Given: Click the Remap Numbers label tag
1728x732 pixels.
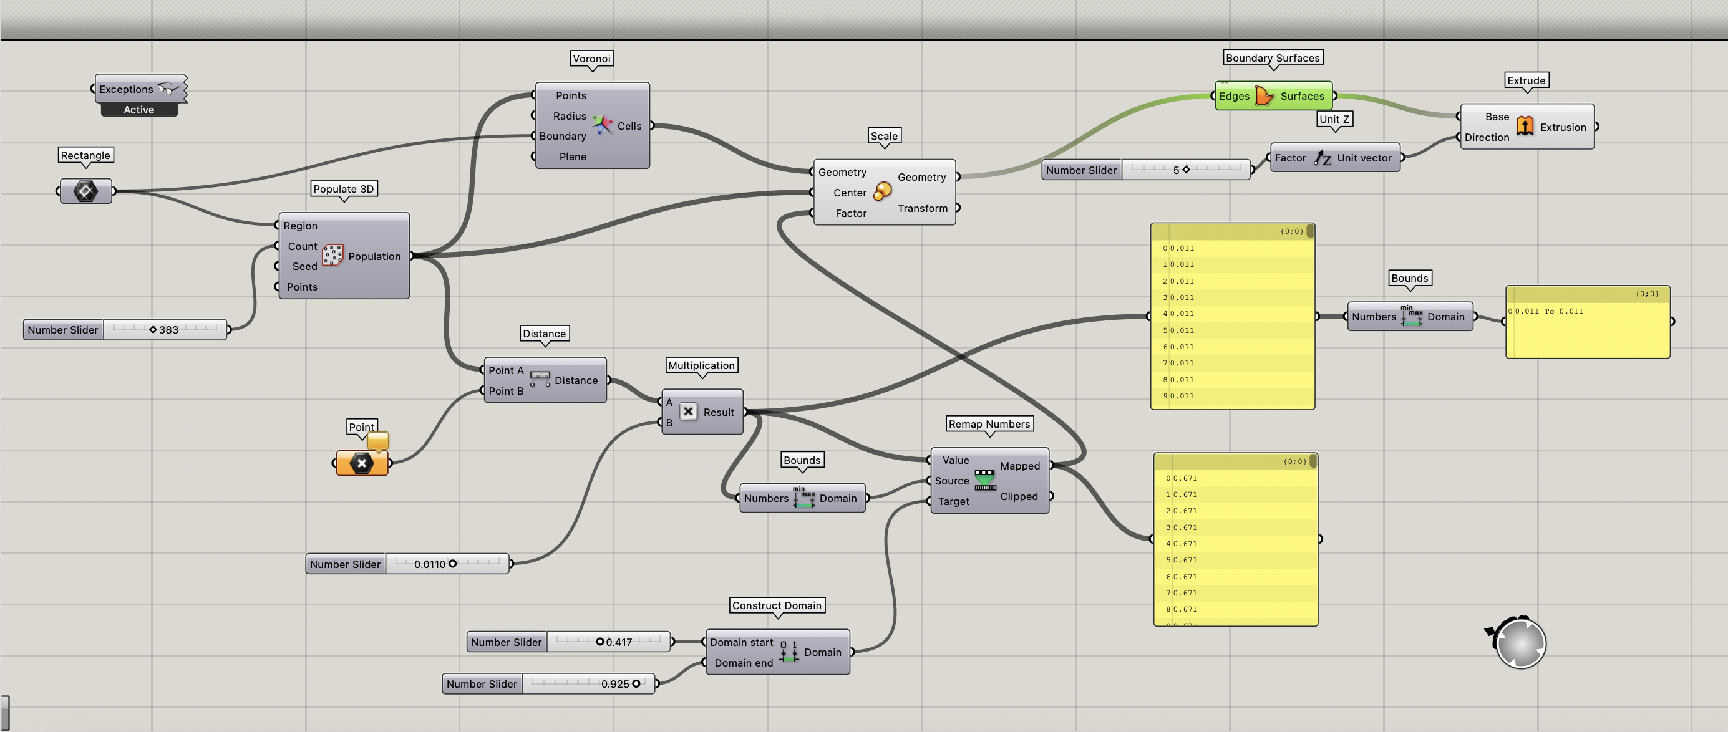Looking at the screenshot, I should (989, 423).
